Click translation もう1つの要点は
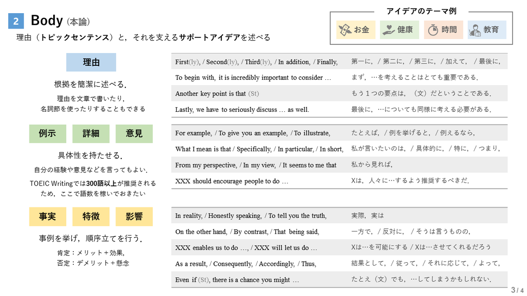Viewport: 527px width, 296px height. [x=421, y=93]
